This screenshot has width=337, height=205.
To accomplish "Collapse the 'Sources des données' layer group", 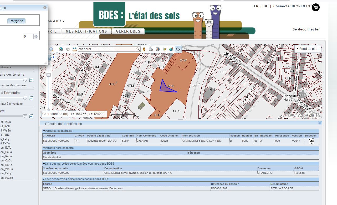I will click(31, 80).
